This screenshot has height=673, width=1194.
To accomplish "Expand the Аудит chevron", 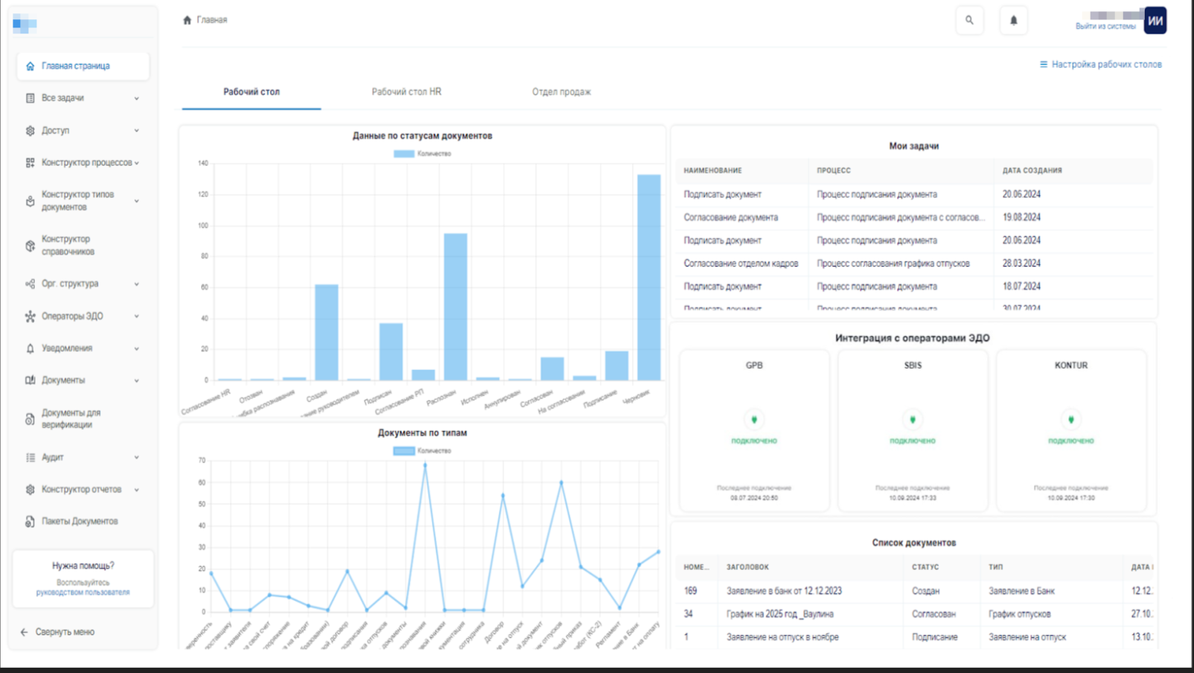I will tap(136, 458).
